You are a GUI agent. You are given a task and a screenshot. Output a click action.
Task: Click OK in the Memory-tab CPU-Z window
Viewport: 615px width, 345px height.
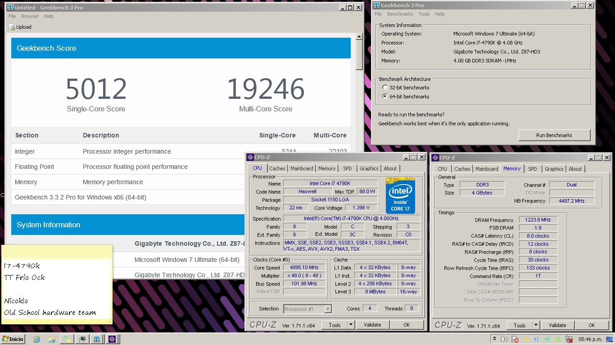pos(592,325)
